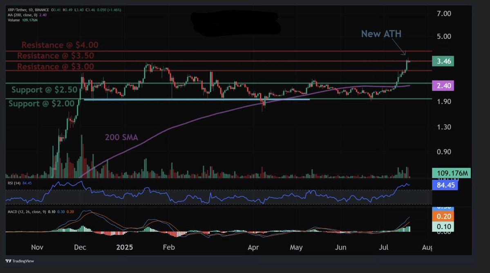Click the RSI value tag 84.45
Viewport: 490px width, 273px height.
coord(445,185)
